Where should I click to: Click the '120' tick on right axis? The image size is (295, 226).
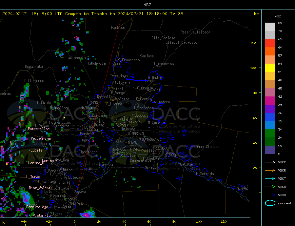point(253,43)
